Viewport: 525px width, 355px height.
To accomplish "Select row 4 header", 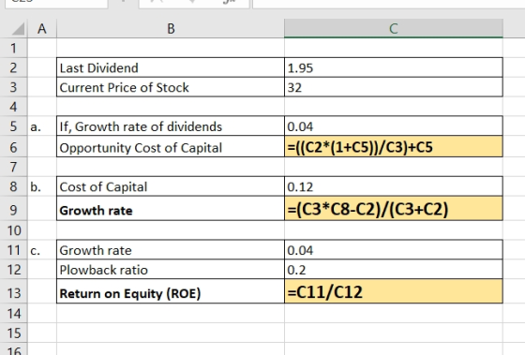I will click(x=13, y=107).
